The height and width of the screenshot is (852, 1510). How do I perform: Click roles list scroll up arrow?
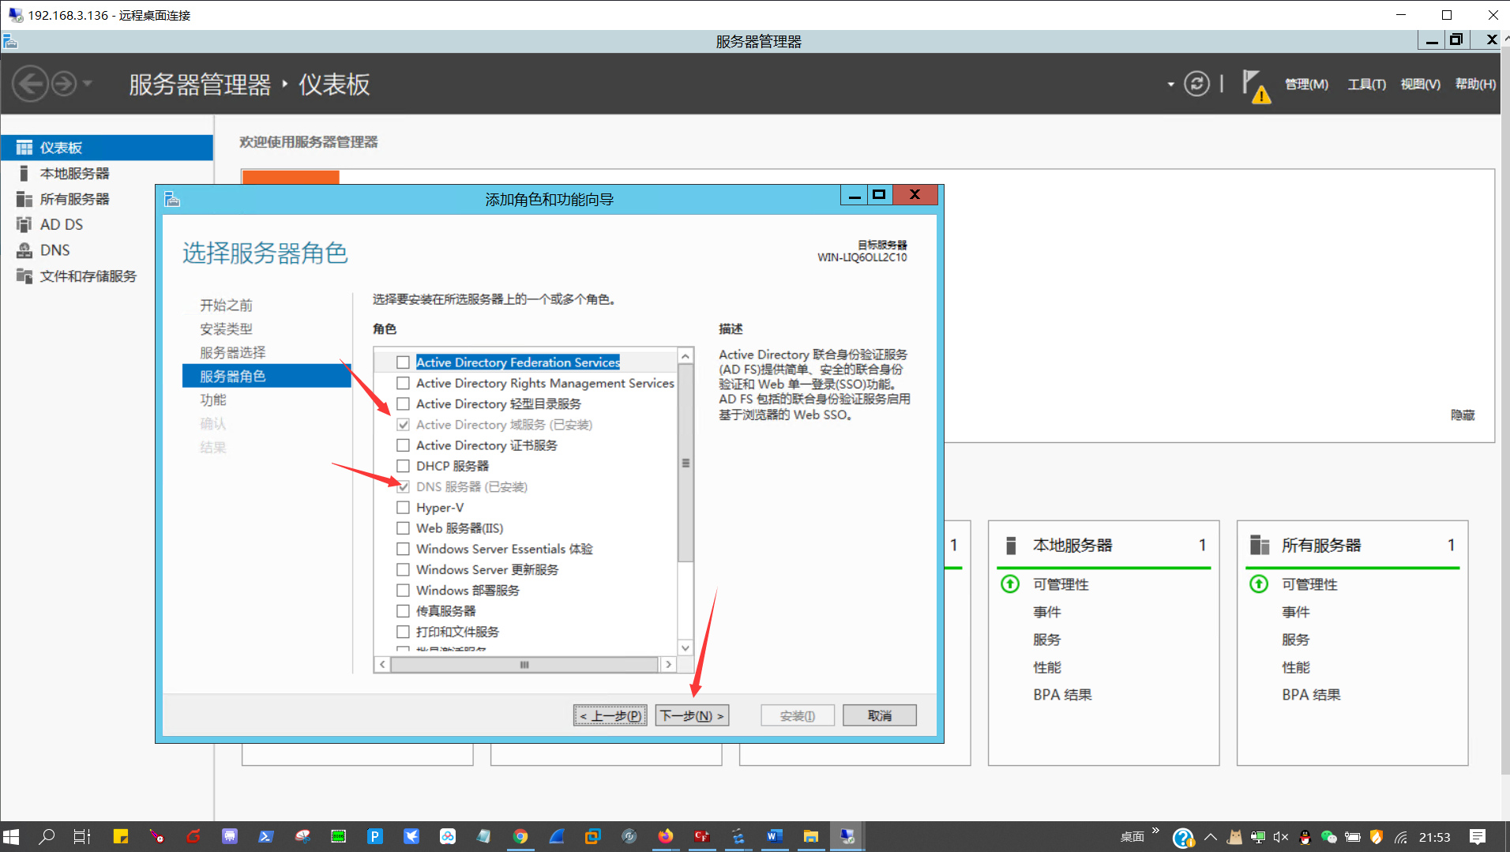pyautogui.click(x=686, y=356)
